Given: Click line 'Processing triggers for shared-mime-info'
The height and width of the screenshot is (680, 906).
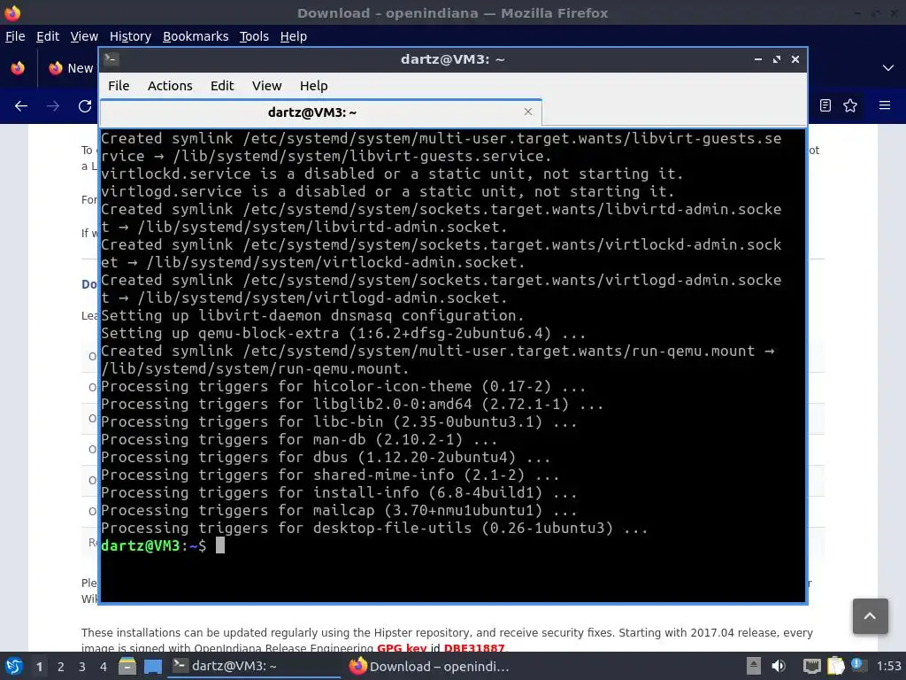Looking at the screenshot, I should click(x=330, y=475).
